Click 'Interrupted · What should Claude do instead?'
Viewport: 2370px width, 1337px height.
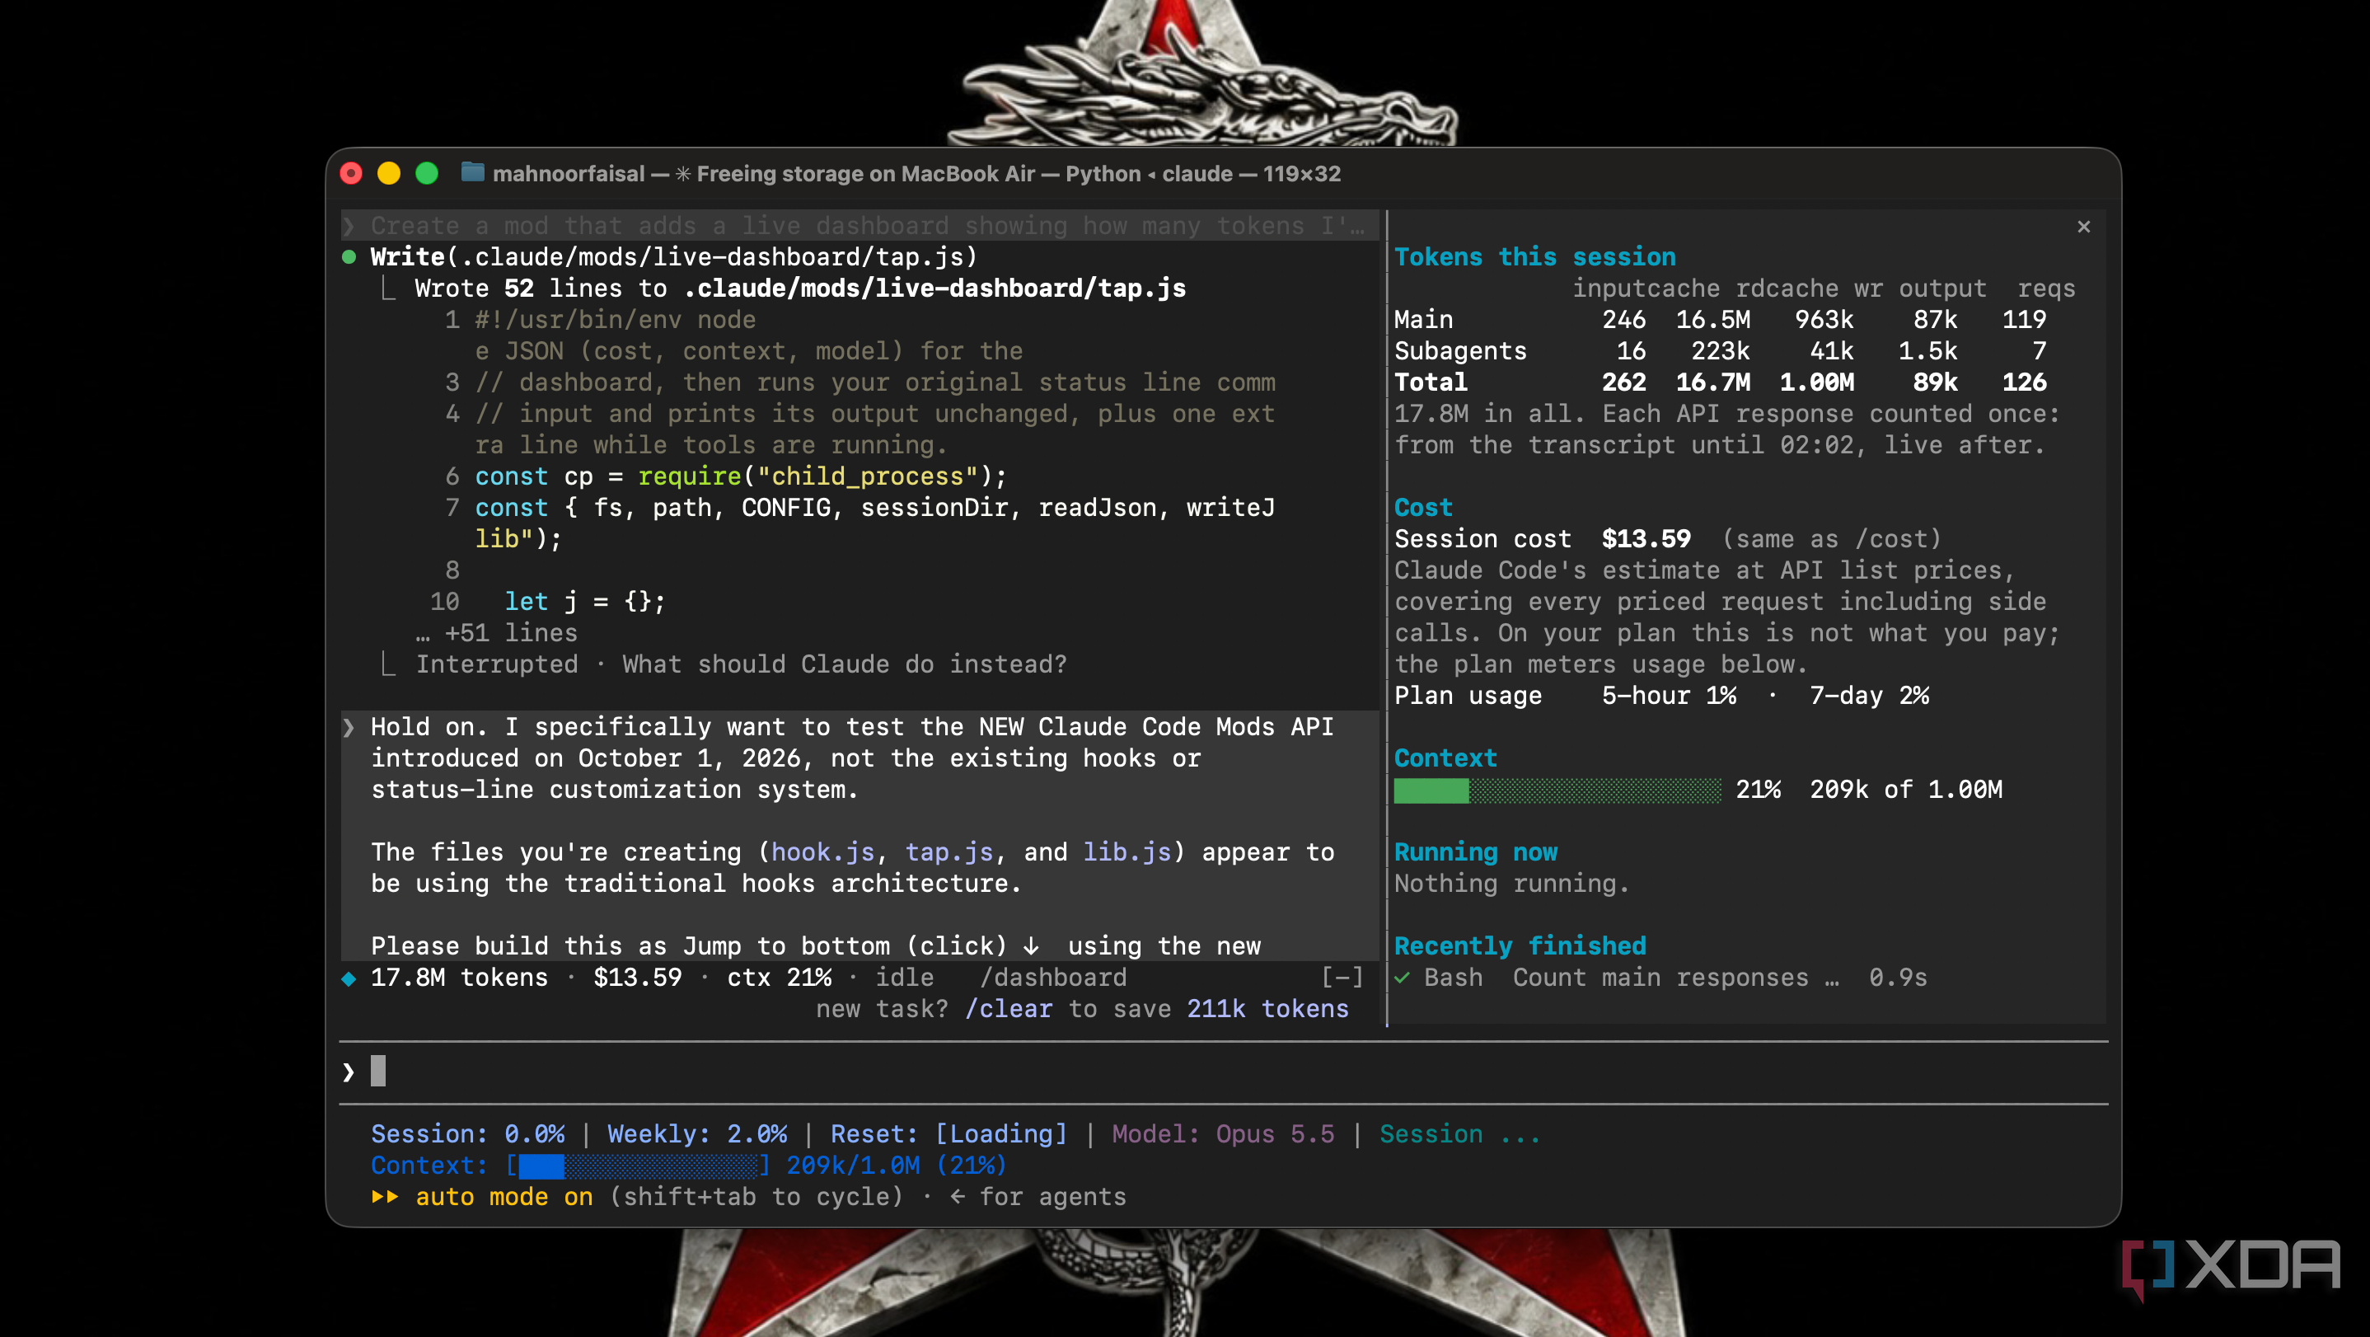[741, 664]
